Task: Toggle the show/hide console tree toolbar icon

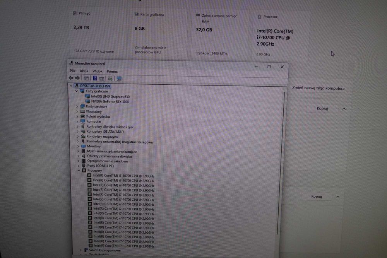Action: [86, 79]
